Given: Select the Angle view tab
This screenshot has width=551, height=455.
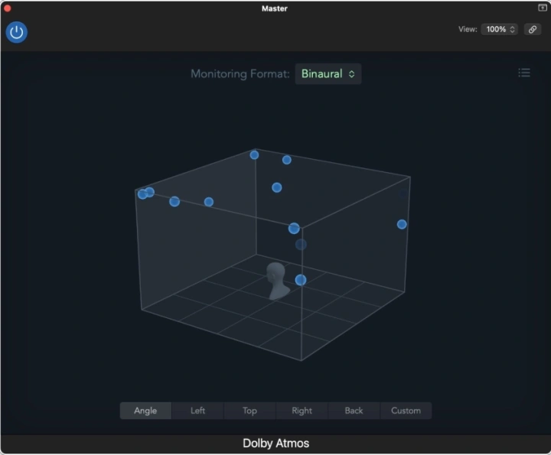Looking at the screenshot, I should tap(145, 411).
